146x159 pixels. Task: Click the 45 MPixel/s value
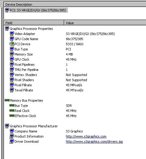click(x=74, y=85)
